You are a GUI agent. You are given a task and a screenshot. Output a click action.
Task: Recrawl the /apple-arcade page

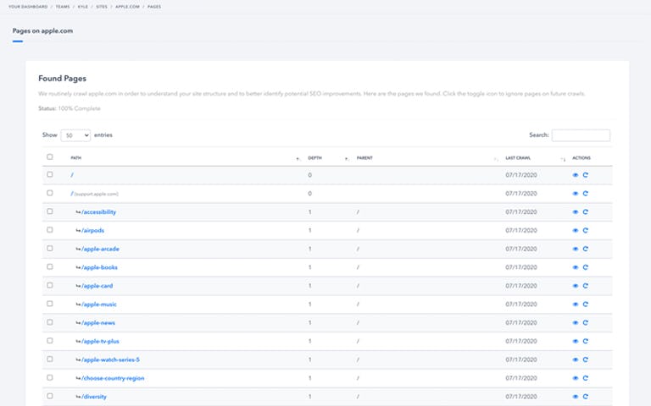point(586,249)
